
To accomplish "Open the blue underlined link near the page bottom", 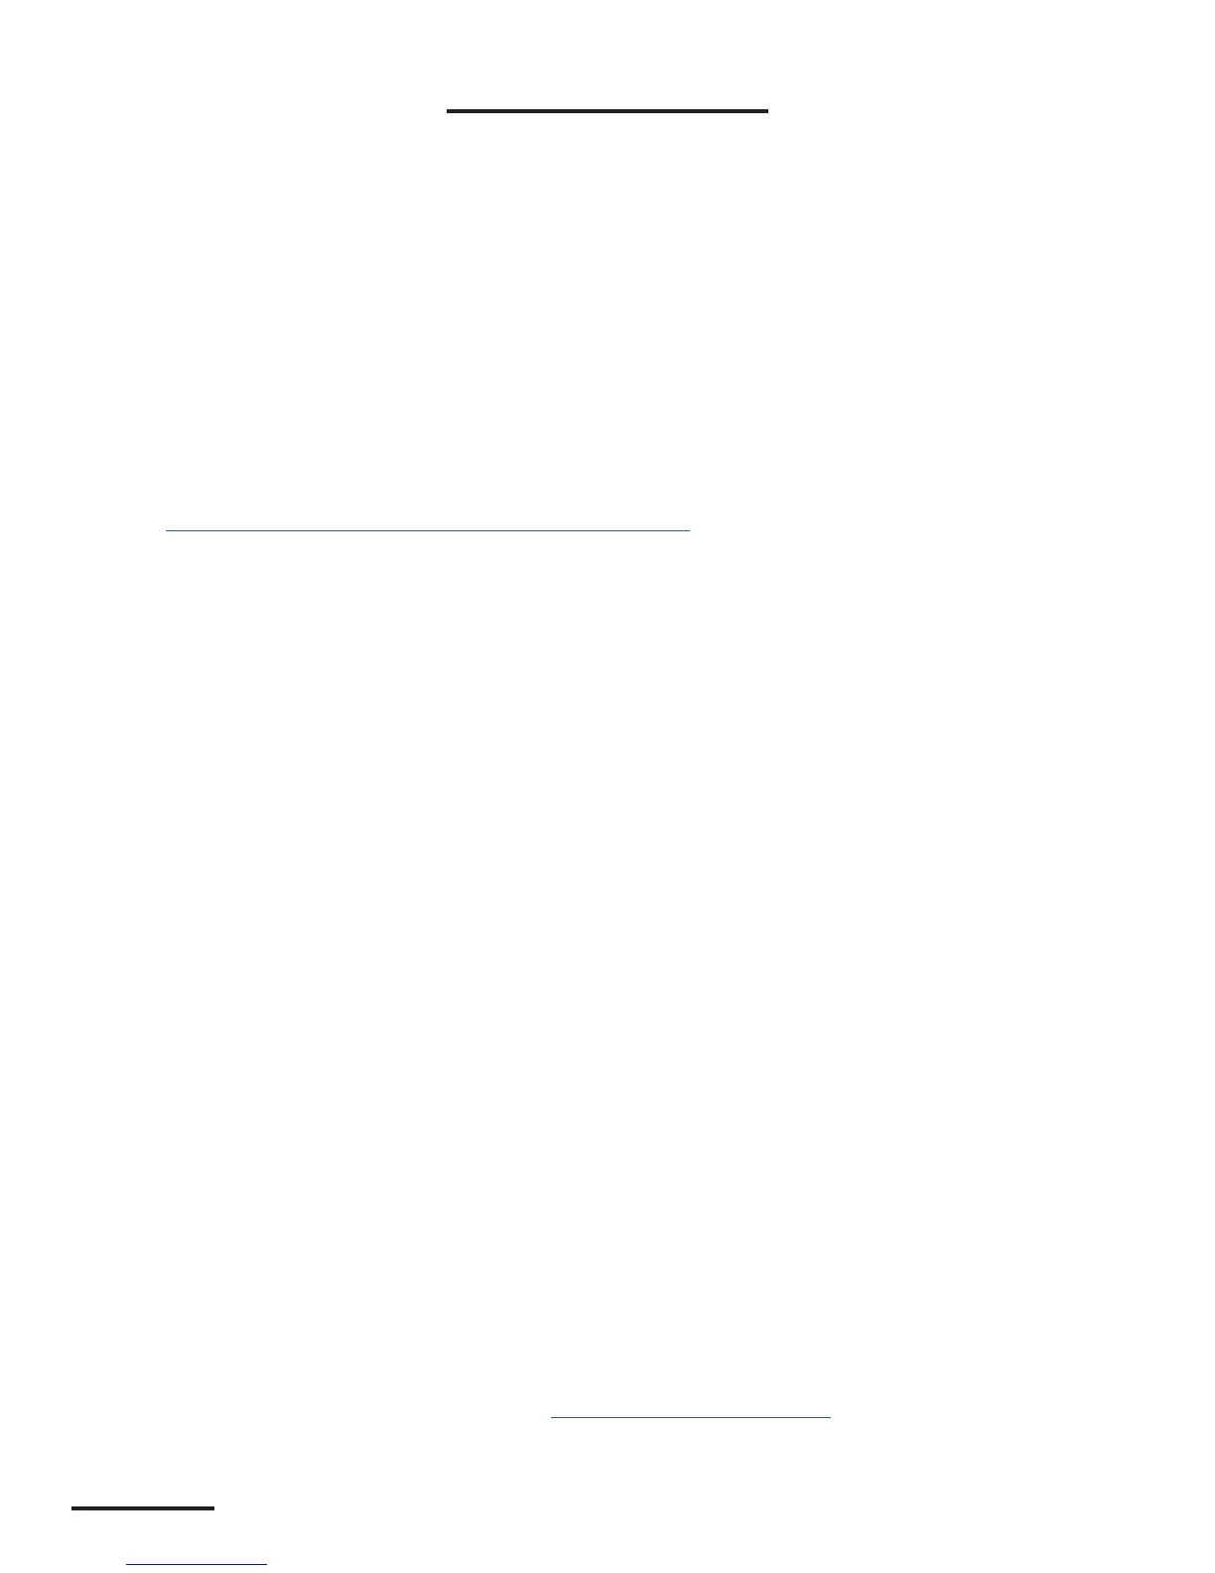I will point(690,1417).
